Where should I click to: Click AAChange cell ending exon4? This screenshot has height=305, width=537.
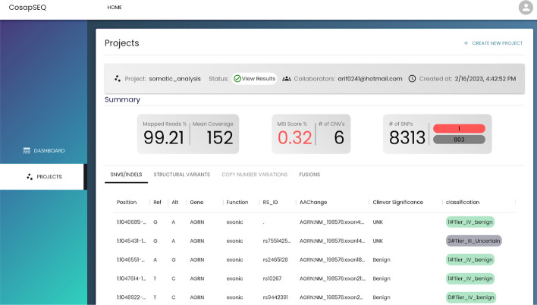(332, 222)
